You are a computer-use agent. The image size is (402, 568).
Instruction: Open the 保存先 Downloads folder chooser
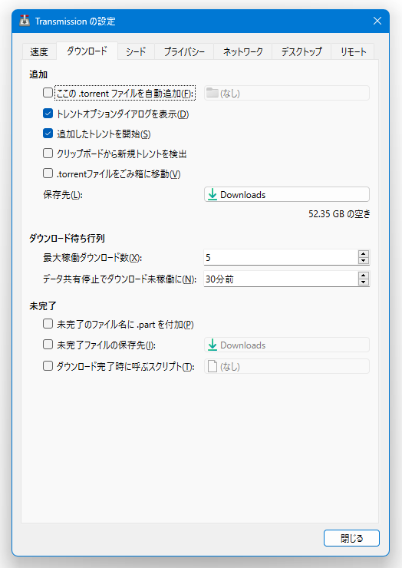tap(287, 194)
